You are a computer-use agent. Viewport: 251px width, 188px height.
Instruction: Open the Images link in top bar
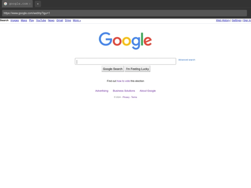14,20
